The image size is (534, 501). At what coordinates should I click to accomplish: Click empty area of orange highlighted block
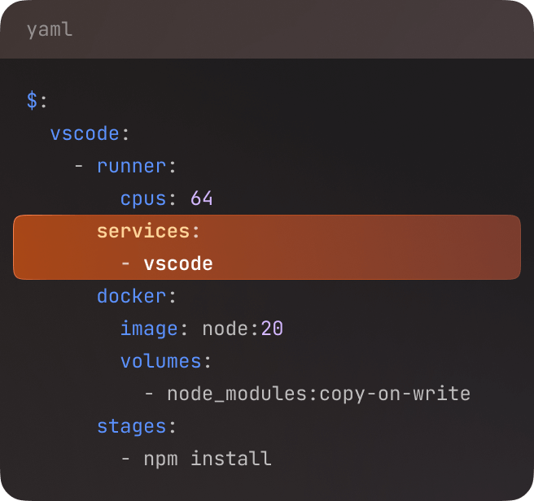(374, 247)
